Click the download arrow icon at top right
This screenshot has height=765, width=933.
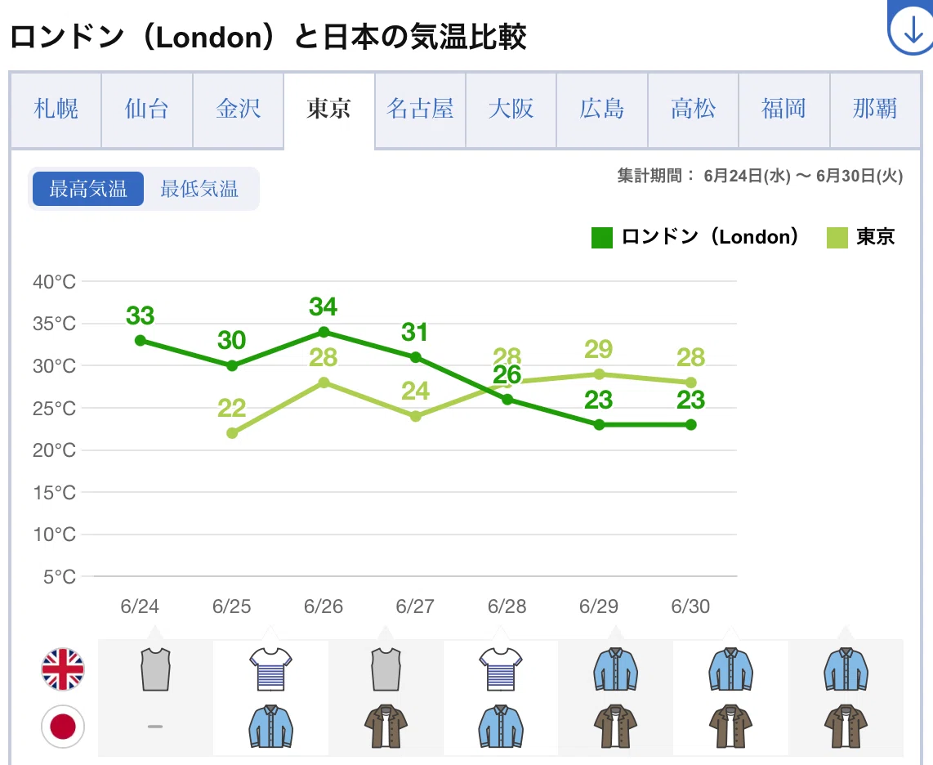coord(912,28)
